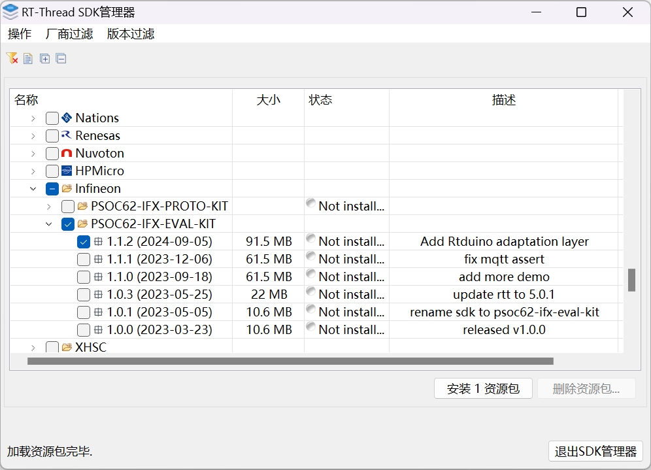Click the vertical scrollbar thumb

click(x=631, y=280)
